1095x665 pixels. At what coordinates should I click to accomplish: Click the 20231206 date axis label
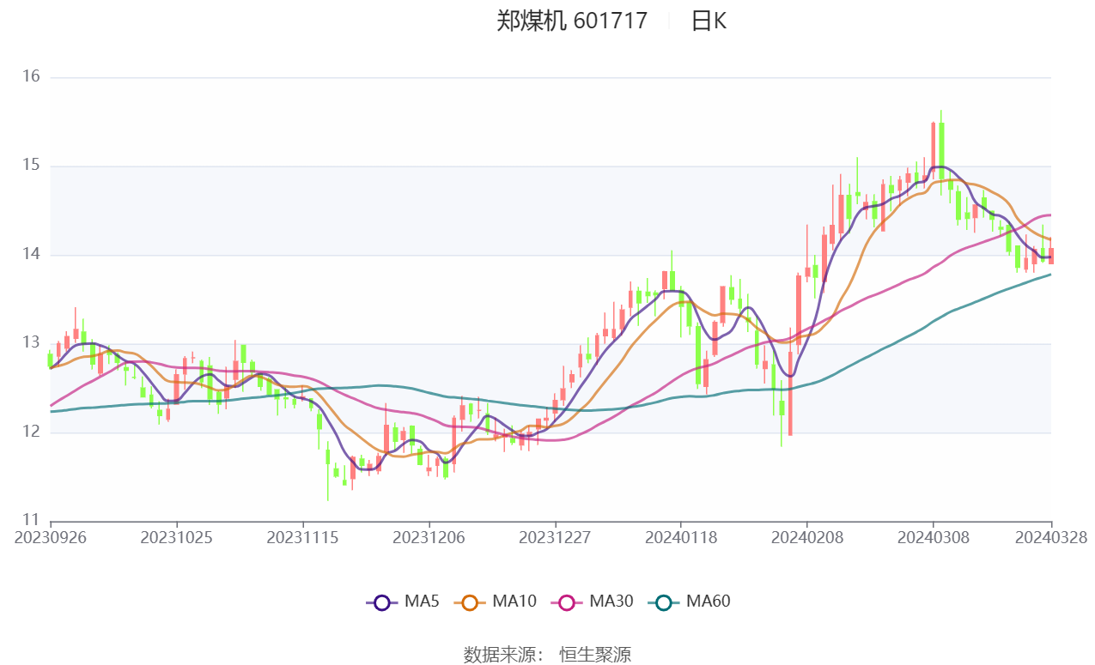[x=429, y=537]
